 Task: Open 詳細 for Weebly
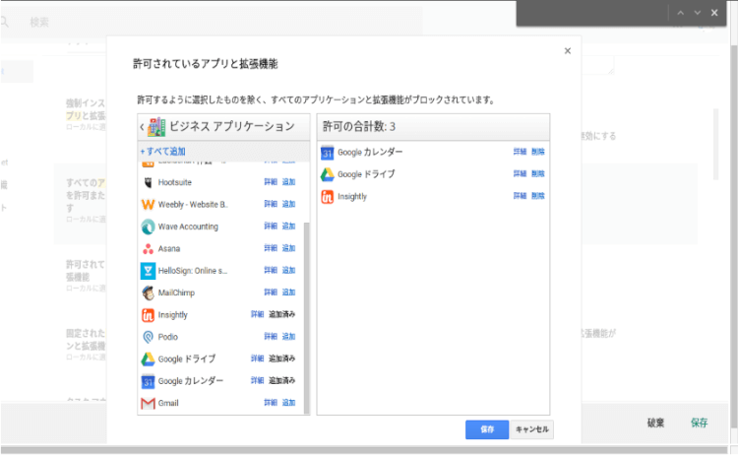(x=271, y=204)
